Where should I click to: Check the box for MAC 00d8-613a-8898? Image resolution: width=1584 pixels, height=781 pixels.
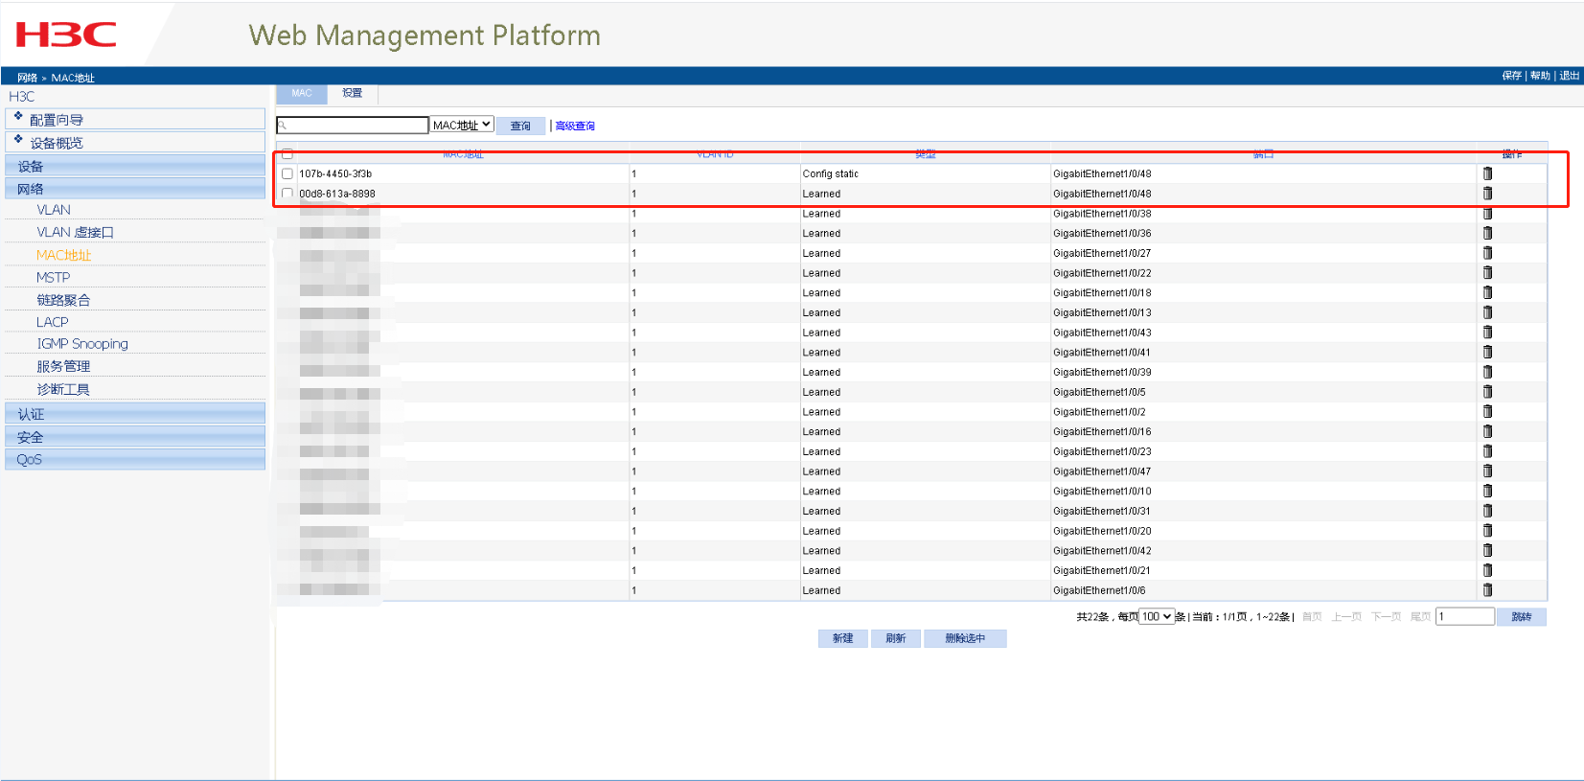click(x=287, y=194)
